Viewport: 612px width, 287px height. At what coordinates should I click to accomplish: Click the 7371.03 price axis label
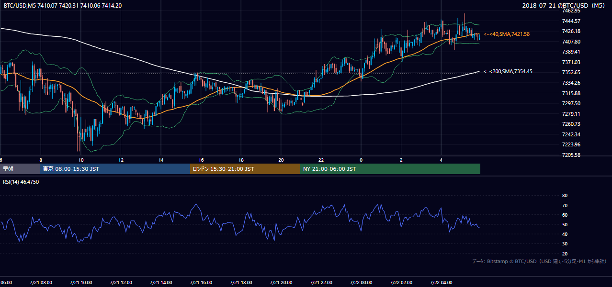tap(571, 62)
